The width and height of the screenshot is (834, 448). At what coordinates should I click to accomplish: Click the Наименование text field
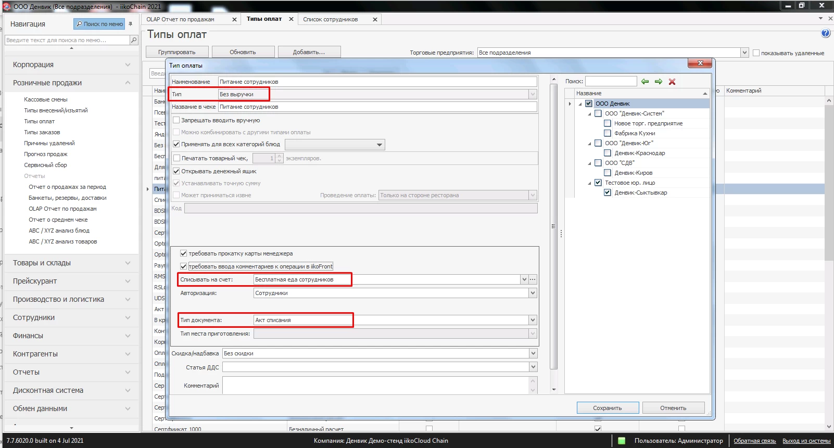377,82
